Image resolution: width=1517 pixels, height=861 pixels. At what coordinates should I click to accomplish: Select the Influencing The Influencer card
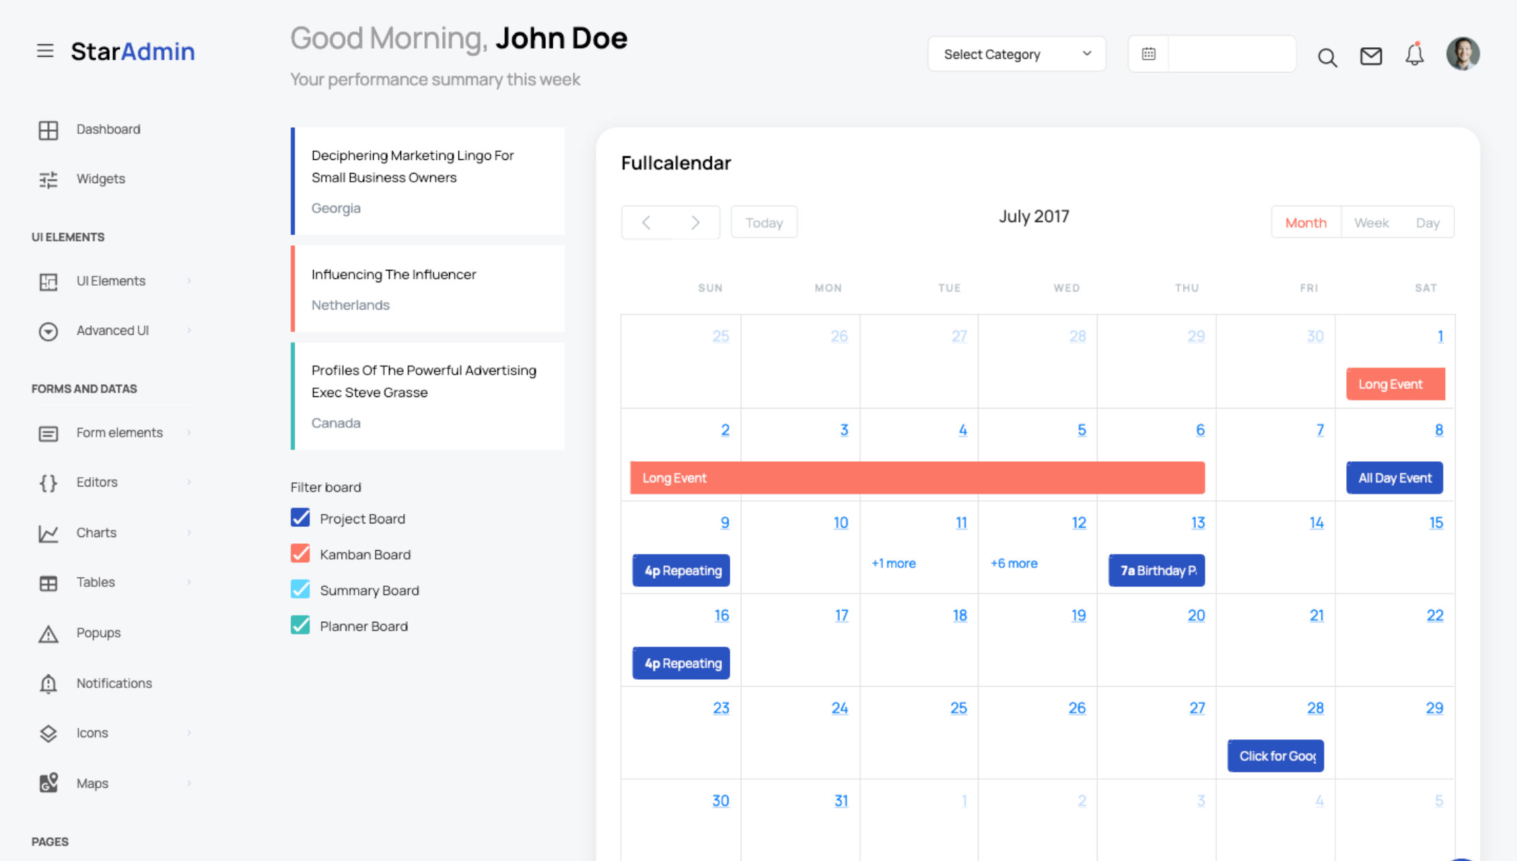pyautogui.click(x=428, y=289)
